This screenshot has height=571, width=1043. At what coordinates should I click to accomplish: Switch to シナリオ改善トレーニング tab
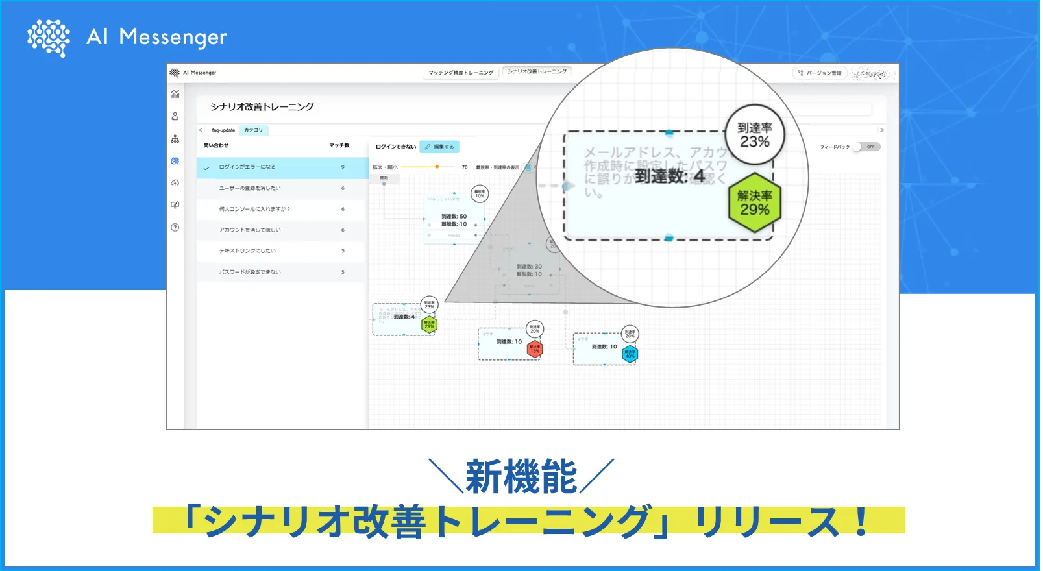pyautogui.click(x=537, y=71)
